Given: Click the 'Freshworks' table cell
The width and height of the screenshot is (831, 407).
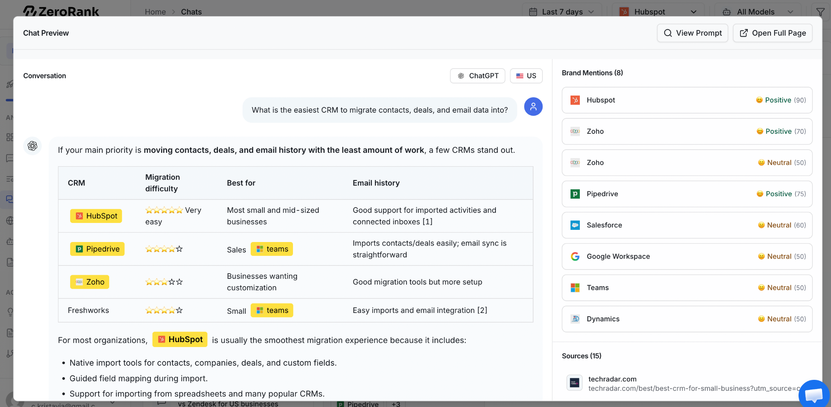Looking at the screenshot, I should (88, 311).
